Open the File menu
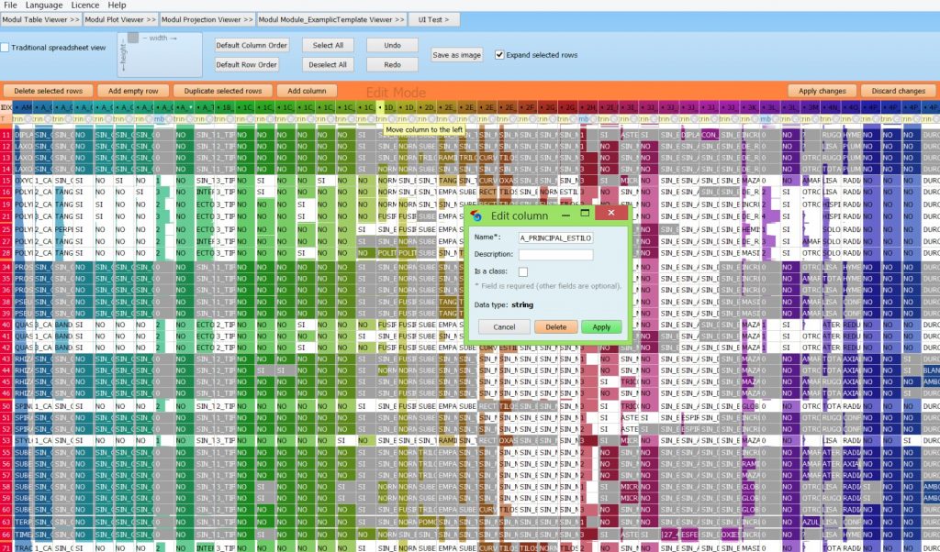This screenshot has height=552, width=940. [10, 6]
